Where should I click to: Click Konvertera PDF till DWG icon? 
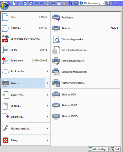5,39
